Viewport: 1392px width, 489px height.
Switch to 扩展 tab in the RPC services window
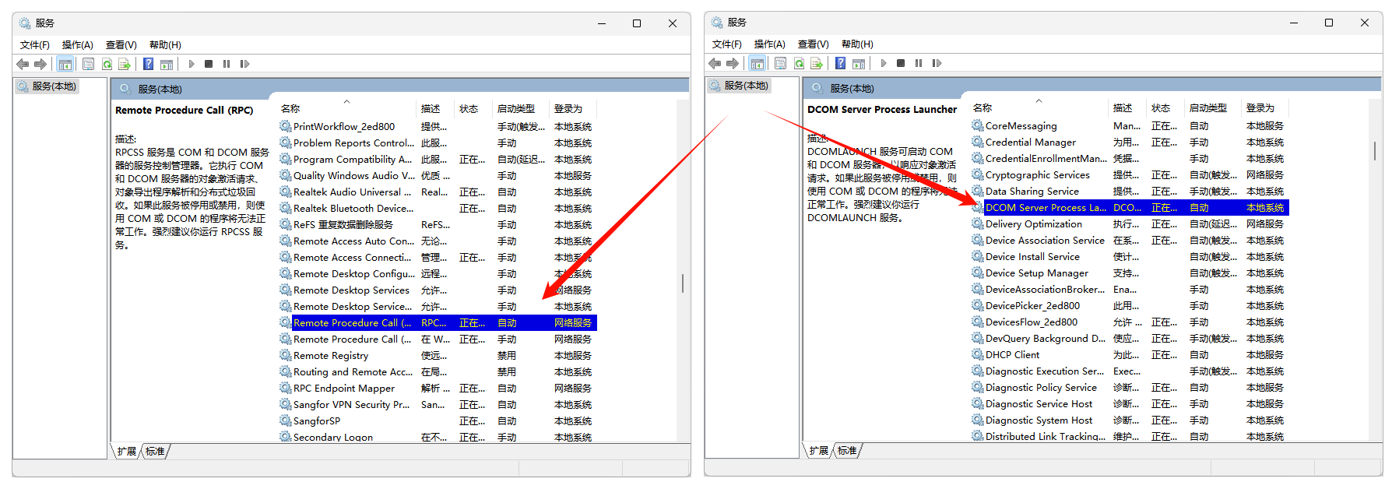[x=126, y=452]
